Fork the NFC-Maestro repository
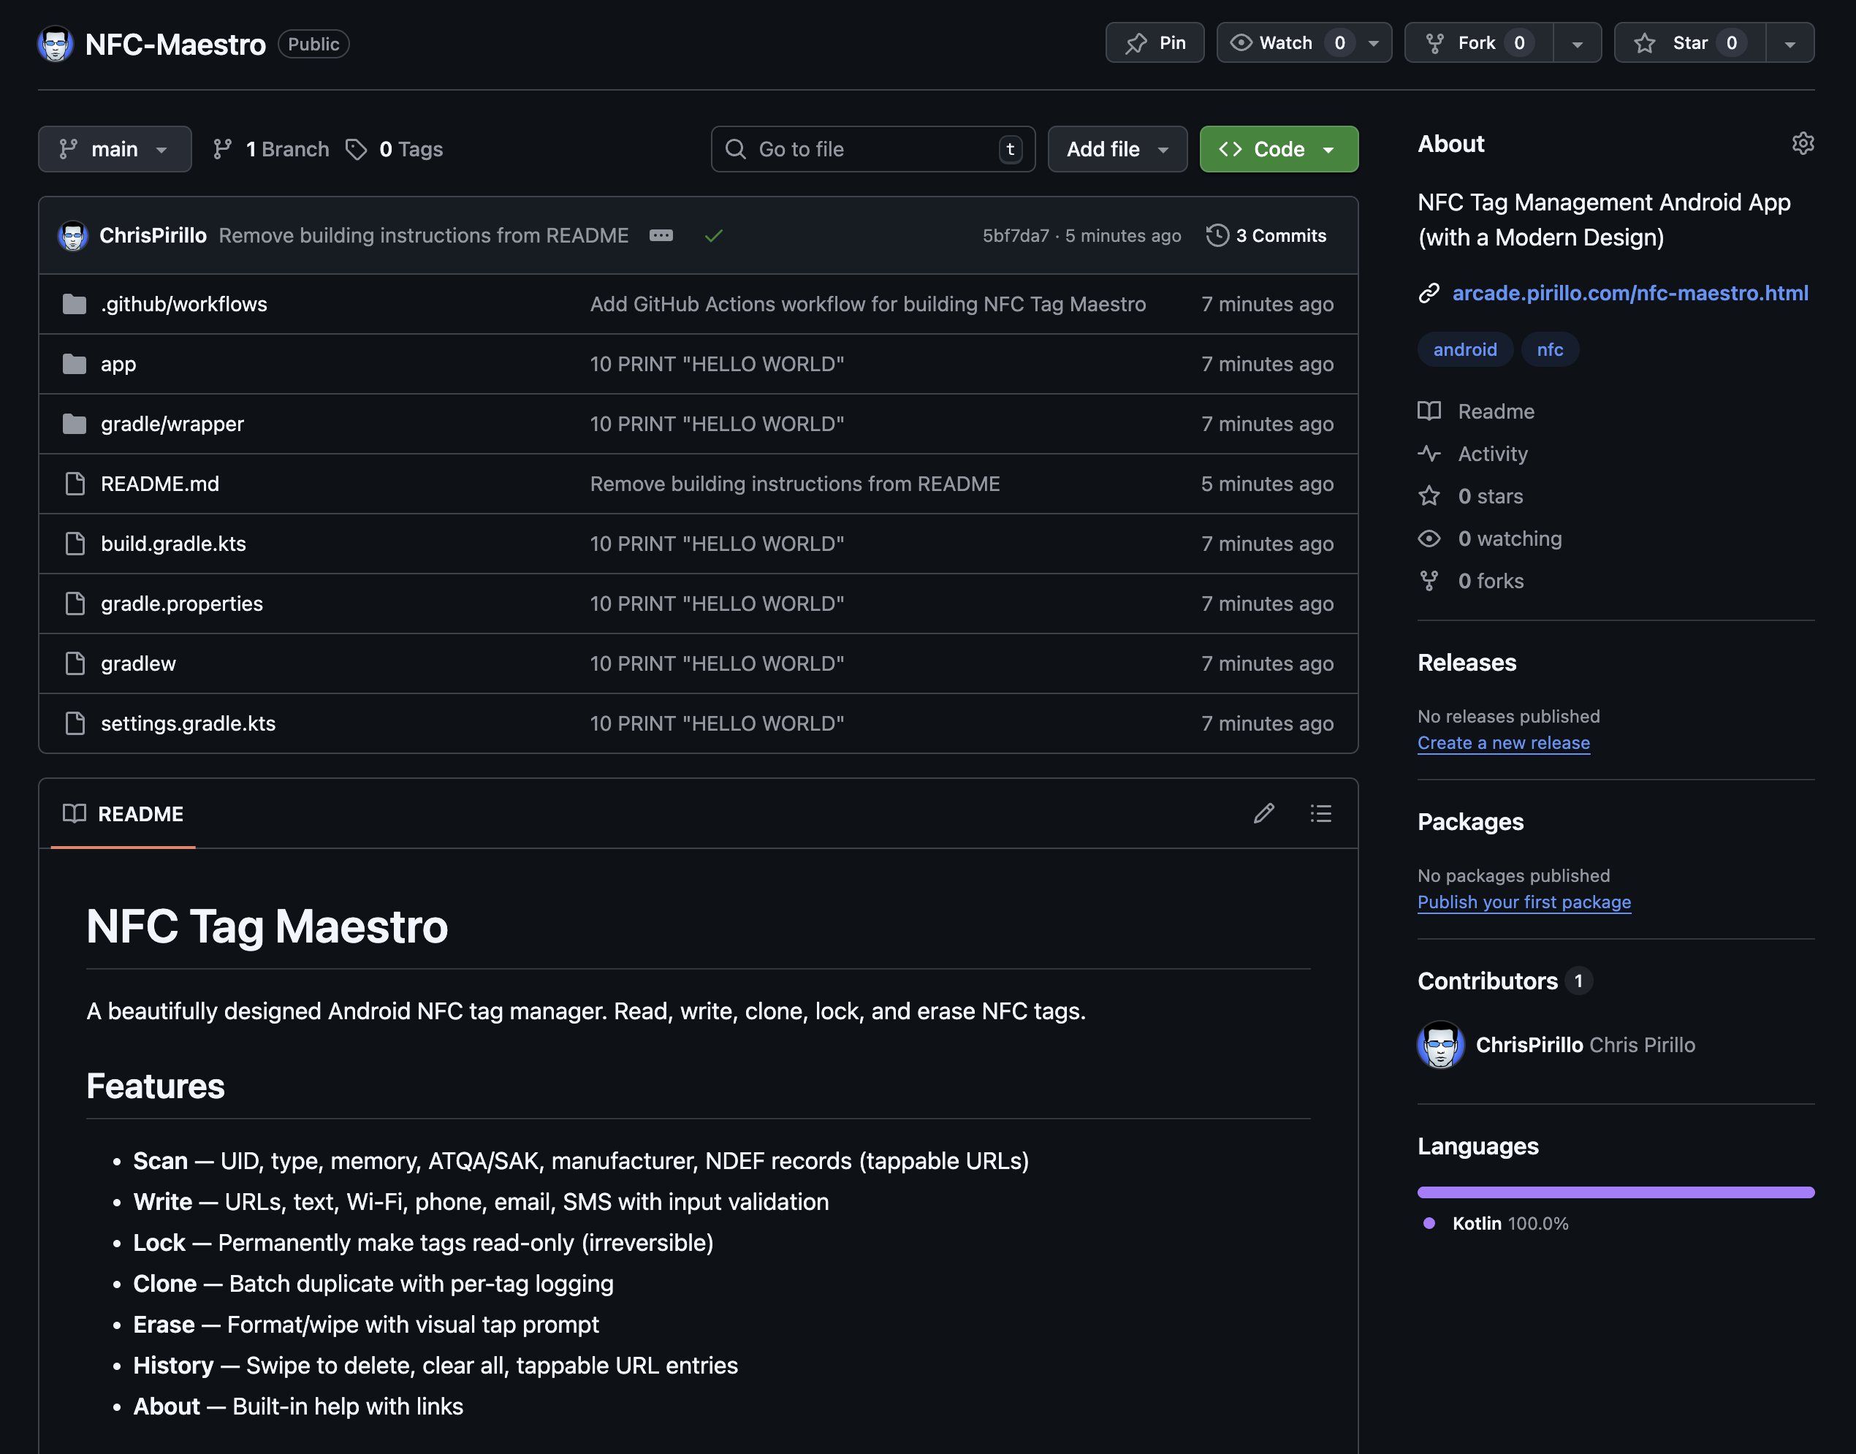 coord(1479,42)
